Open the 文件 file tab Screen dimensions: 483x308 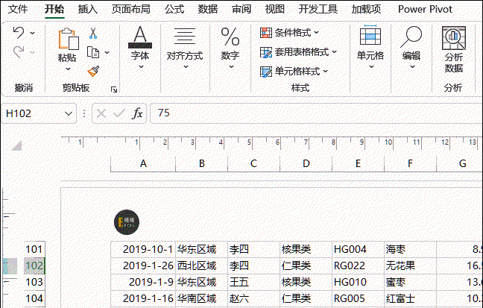pyautogui.click(x=18, y=9)
